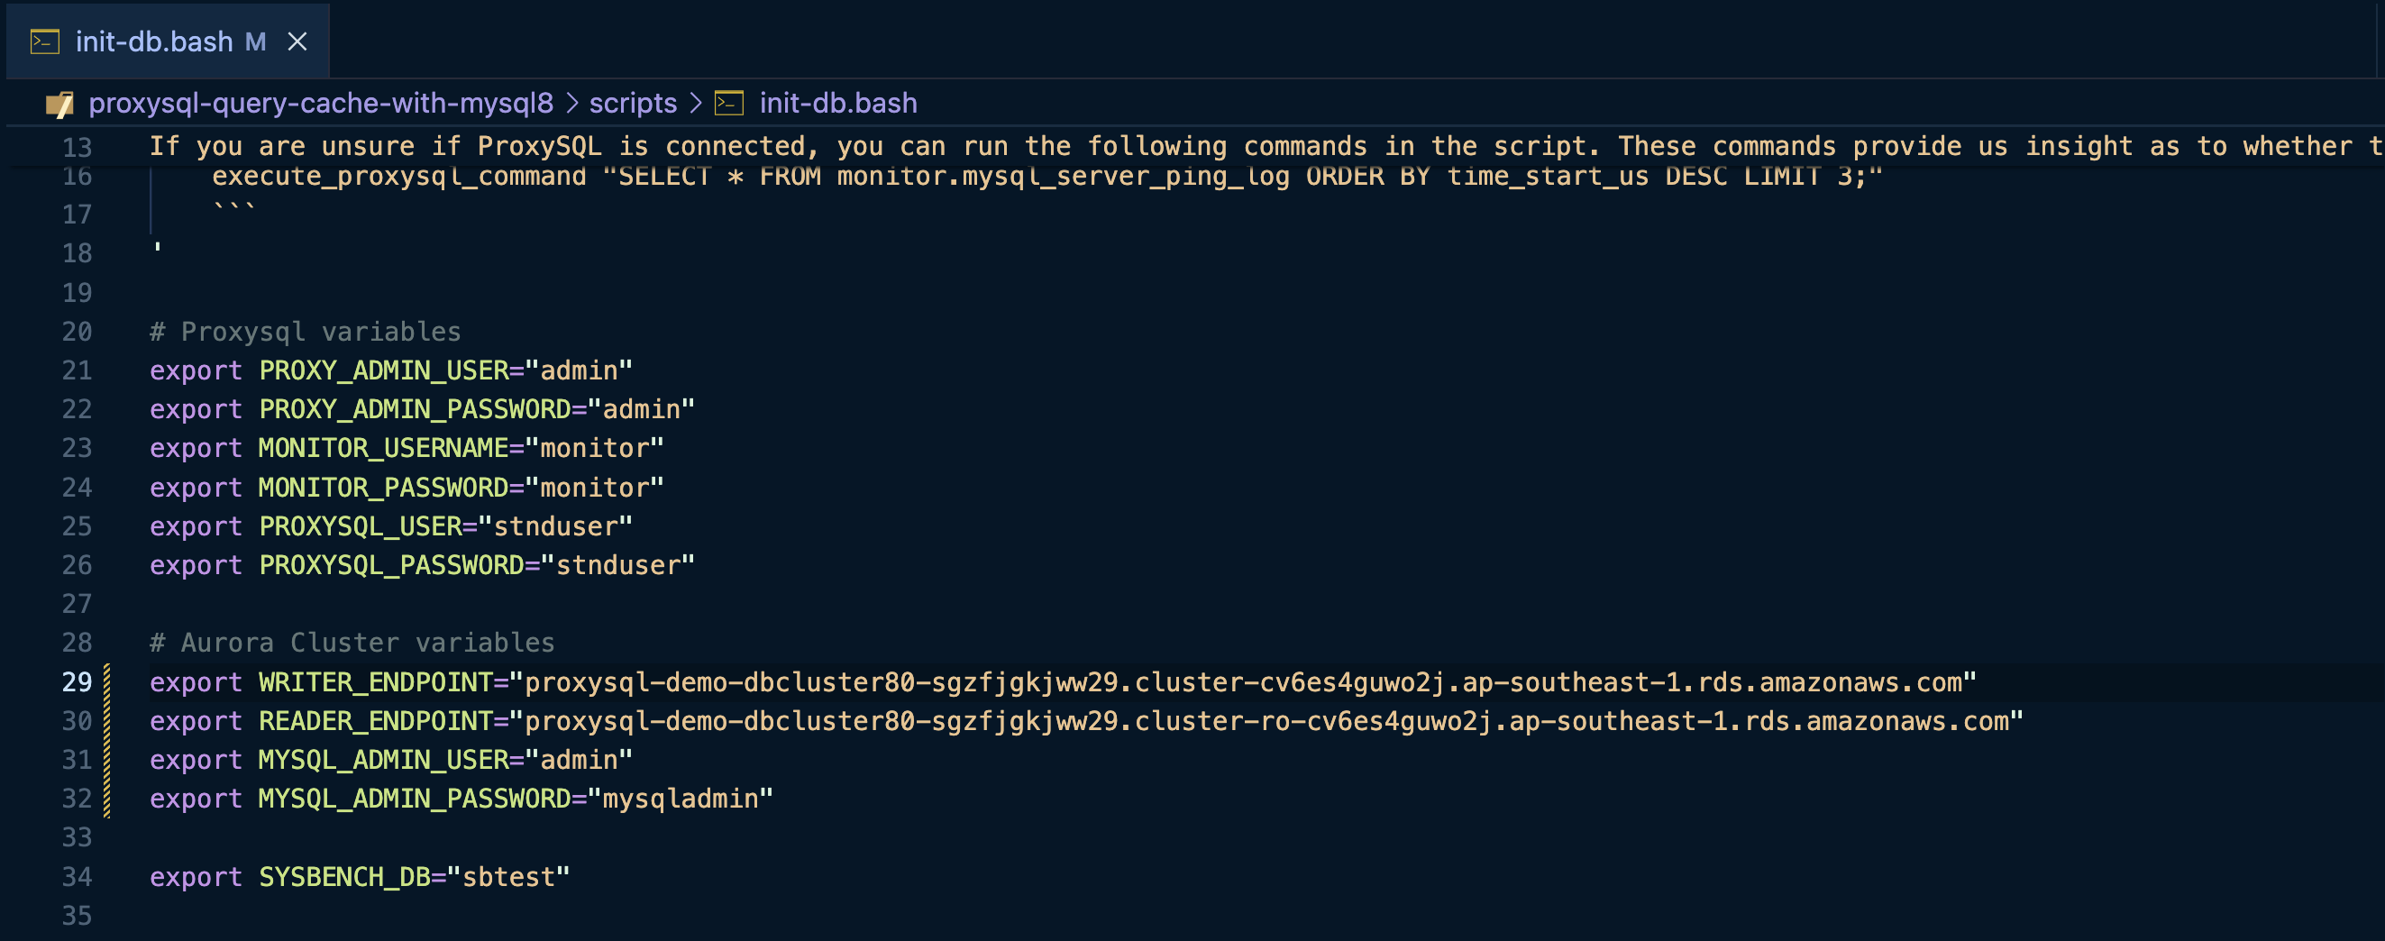Expand the chevron after scripts breadcrumb
The height and width of the screenshot is (941, 2385).
[695, 103]
